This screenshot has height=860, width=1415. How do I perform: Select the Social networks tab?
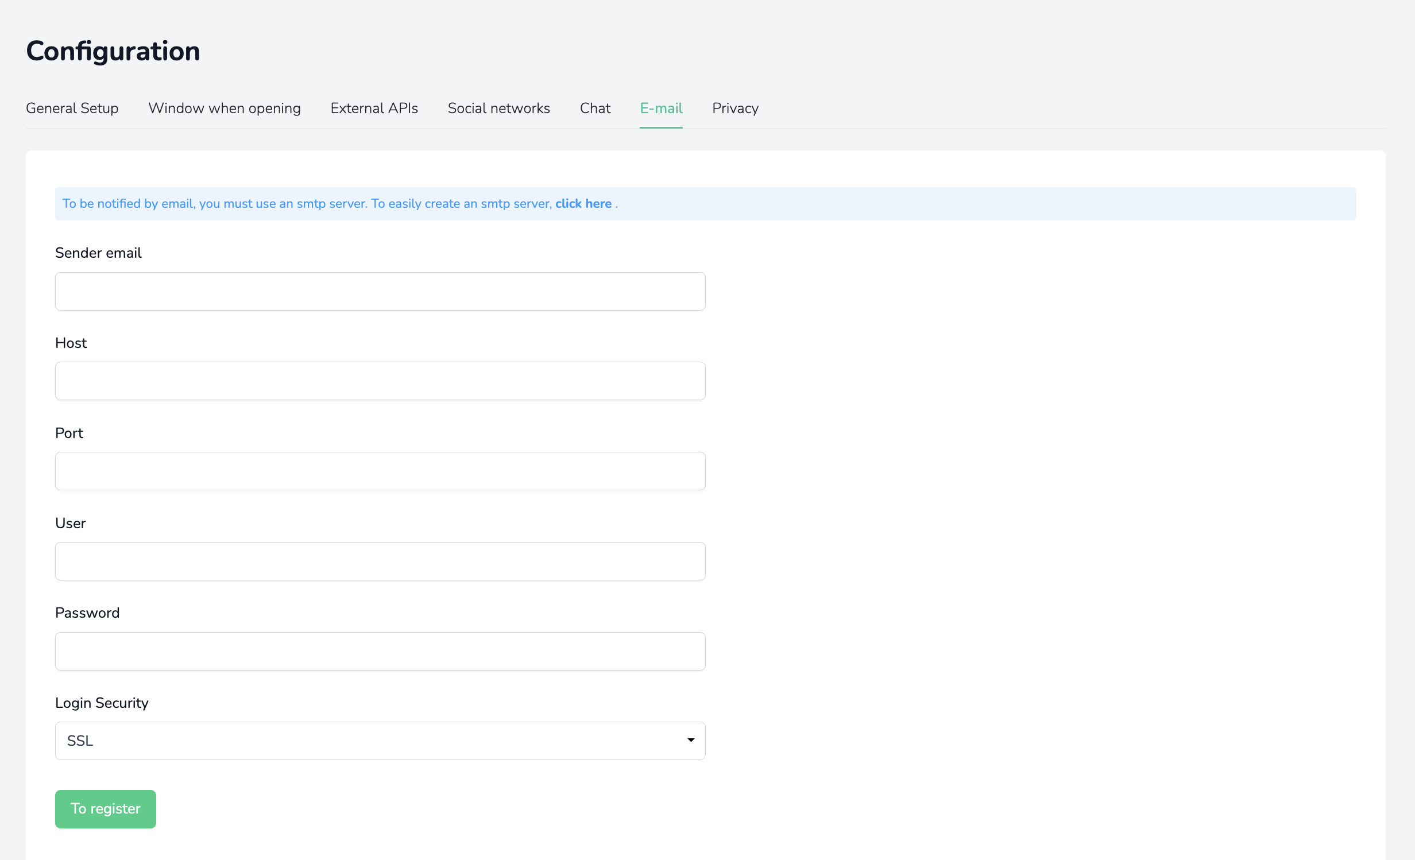point(498,108)
